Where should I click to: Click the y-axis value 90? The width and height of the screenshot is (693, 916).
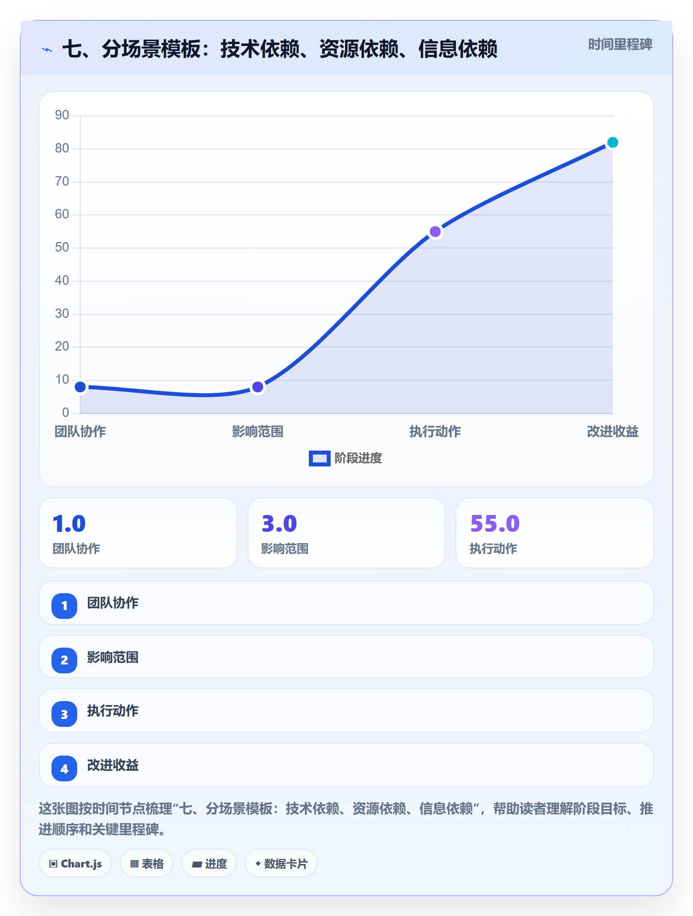[x=62, y=115]
